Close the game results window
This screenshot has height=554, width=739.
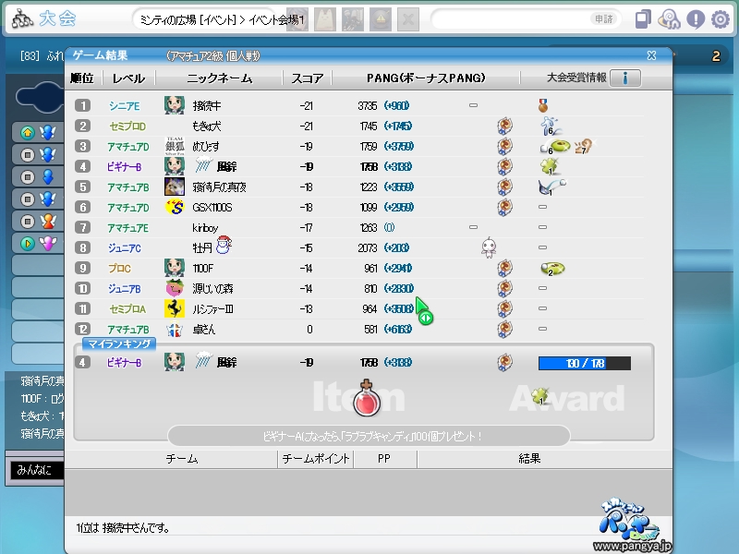651,55
